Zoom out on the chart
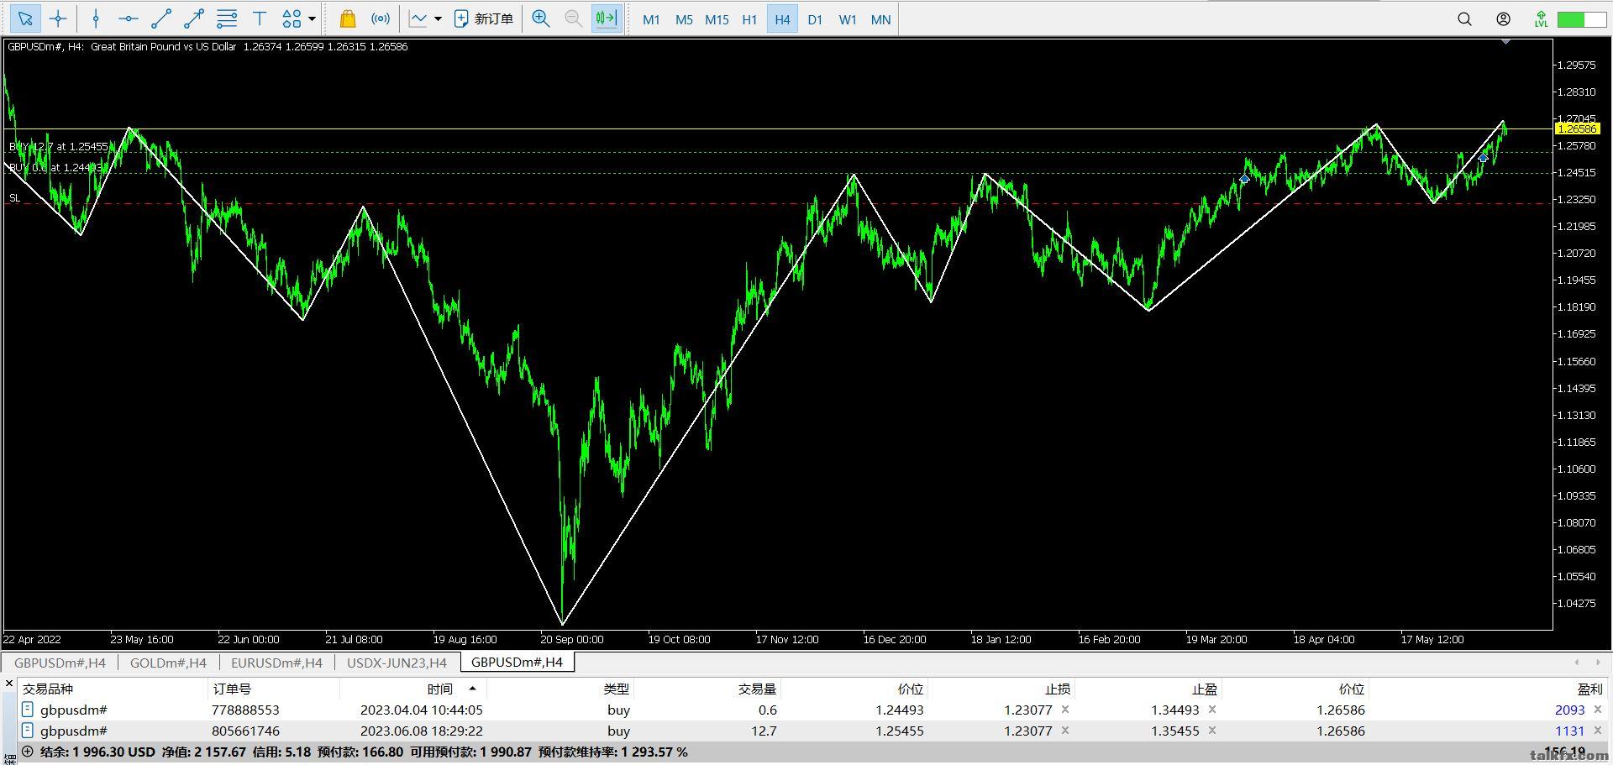 tap(574, 18)
